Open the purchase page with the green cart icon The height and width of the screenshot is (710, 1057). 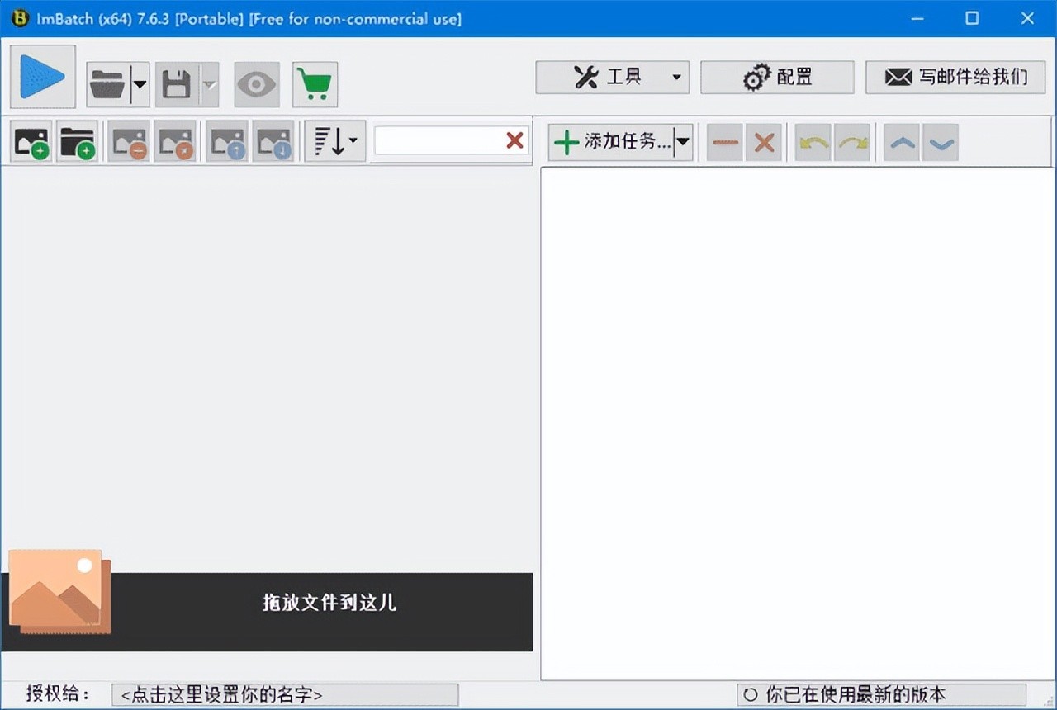315,84
